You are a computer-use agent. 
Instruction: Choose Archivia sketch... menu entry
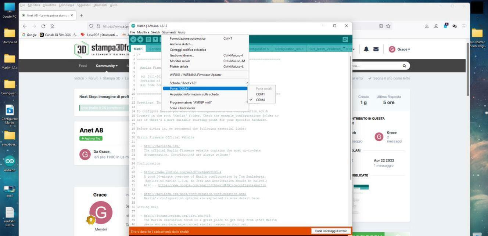click(x=205, y=44)
